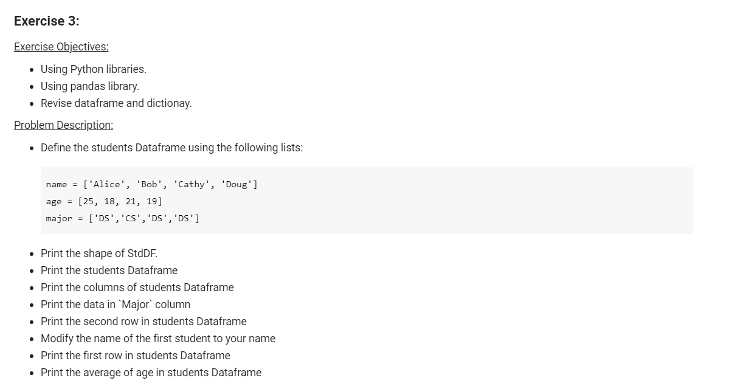Click 'Print the first row' item
729x389 pixels.
pos(136,356)
